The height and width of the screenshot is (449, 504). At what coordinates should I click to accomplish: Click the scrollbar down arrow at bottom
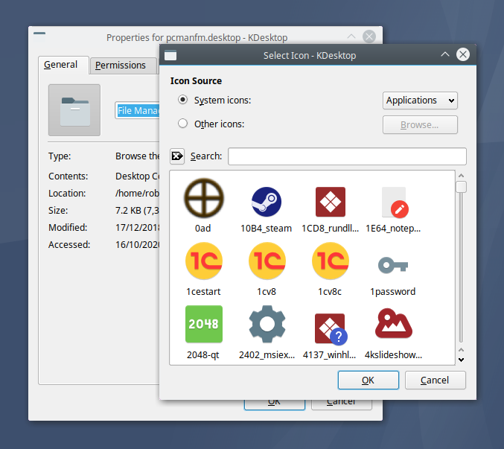point(461,360)
